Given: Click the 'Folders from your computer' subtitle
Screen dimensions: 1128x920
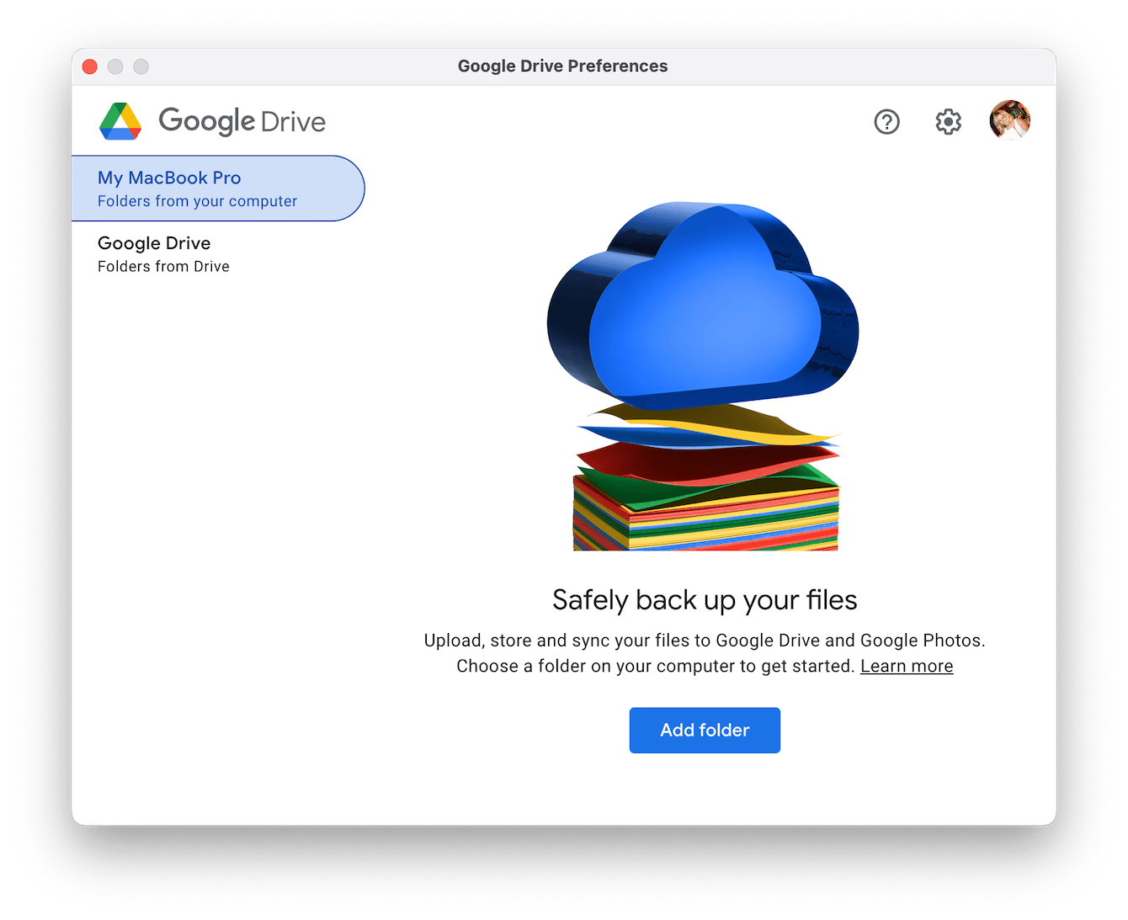Looking at the screenshot, I should (x=197, y=201).
